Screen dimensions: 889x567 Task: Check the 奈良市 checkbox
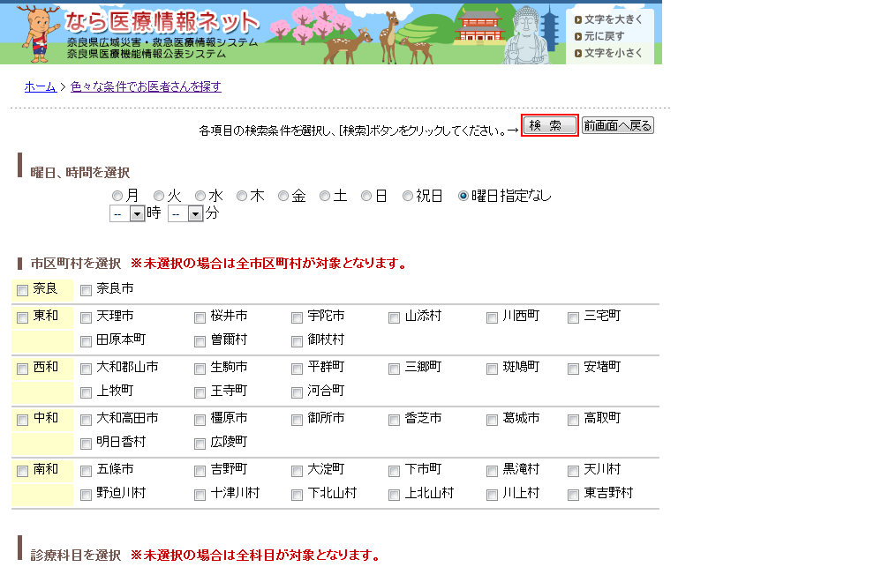click(x=87, y=291)
